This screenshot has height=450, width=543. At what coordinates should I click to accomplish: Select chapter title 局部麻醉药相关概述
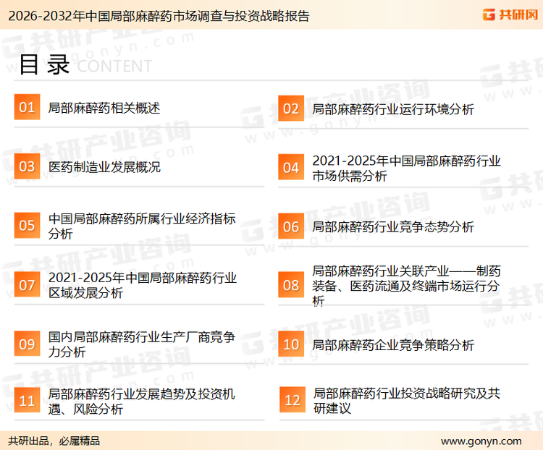pos(104,108)
